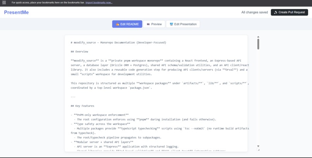The width and height of the screenshot is (312, 158).
Task: Click line 'from typecheck).'
Action: pos(83,133)
